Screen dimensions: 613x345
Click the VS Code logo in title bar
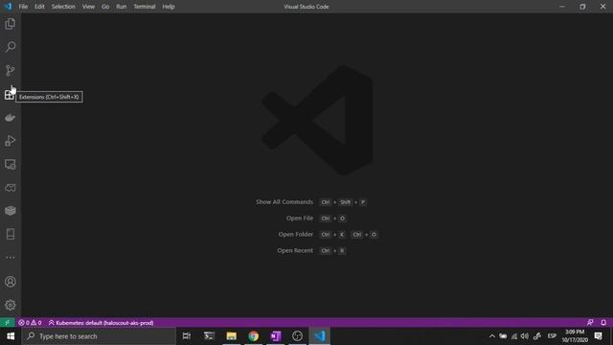(x=9, y=7)
